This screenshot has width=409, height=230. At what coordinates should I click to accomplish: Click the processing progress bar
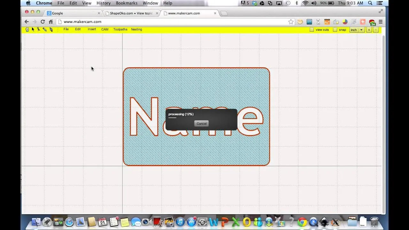coord(172,119)
